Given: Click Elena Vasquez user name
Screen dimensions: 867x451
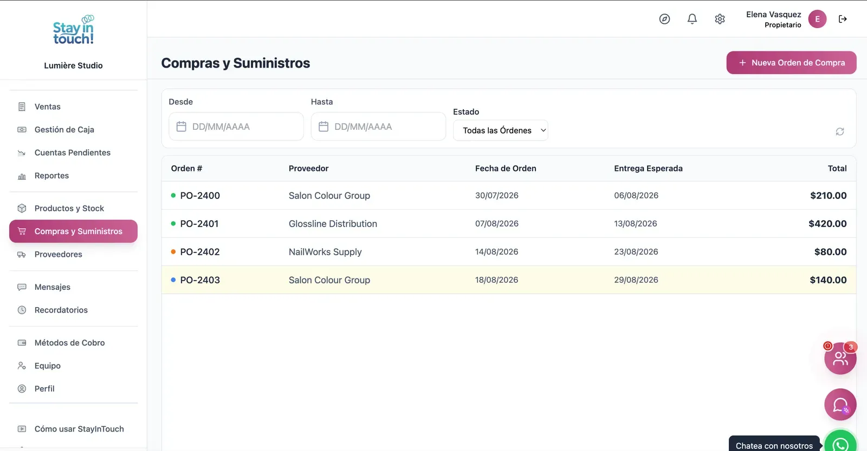Looking at the screenshot, I should pos(773,15).
